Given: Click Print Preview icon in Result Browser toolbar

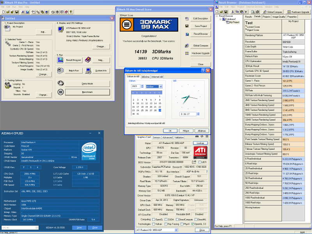Looking at the screenshot, I should coord(253,12).
